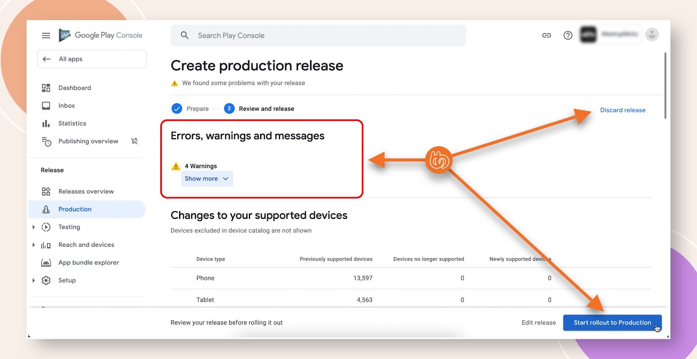Expand the Reach and devices arrow
The width and height of the screenshot is (697, 359).
click(34, 245)
